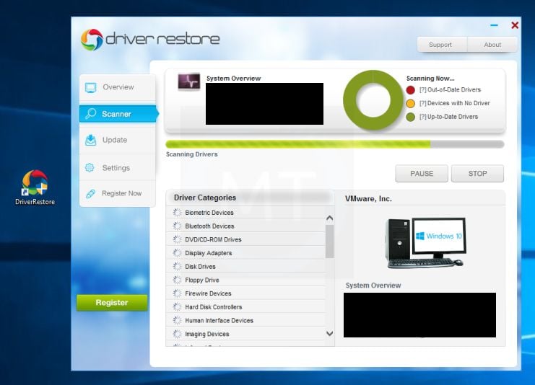Image resolution: width=535 pixels, height=385 pixels.
Task: Open the Register Now tab
Action: tap(118, 193)
